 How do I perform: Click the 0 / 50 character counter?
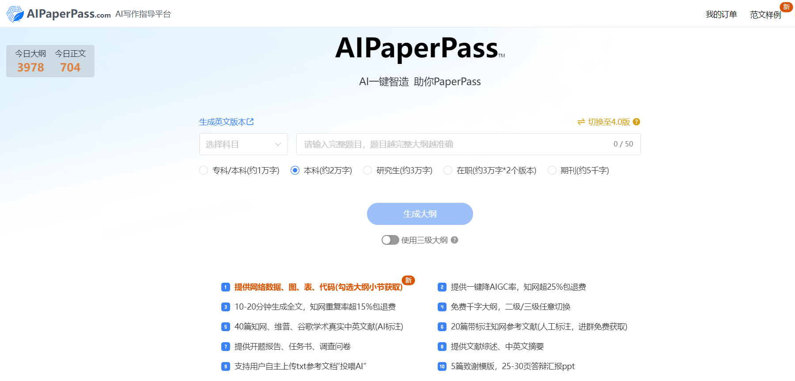623,144
